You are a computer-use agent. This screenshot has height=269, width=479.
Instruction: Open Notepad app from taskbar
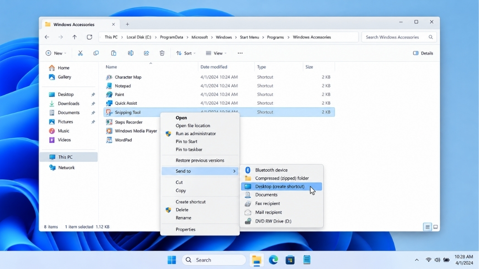(307, 260)
